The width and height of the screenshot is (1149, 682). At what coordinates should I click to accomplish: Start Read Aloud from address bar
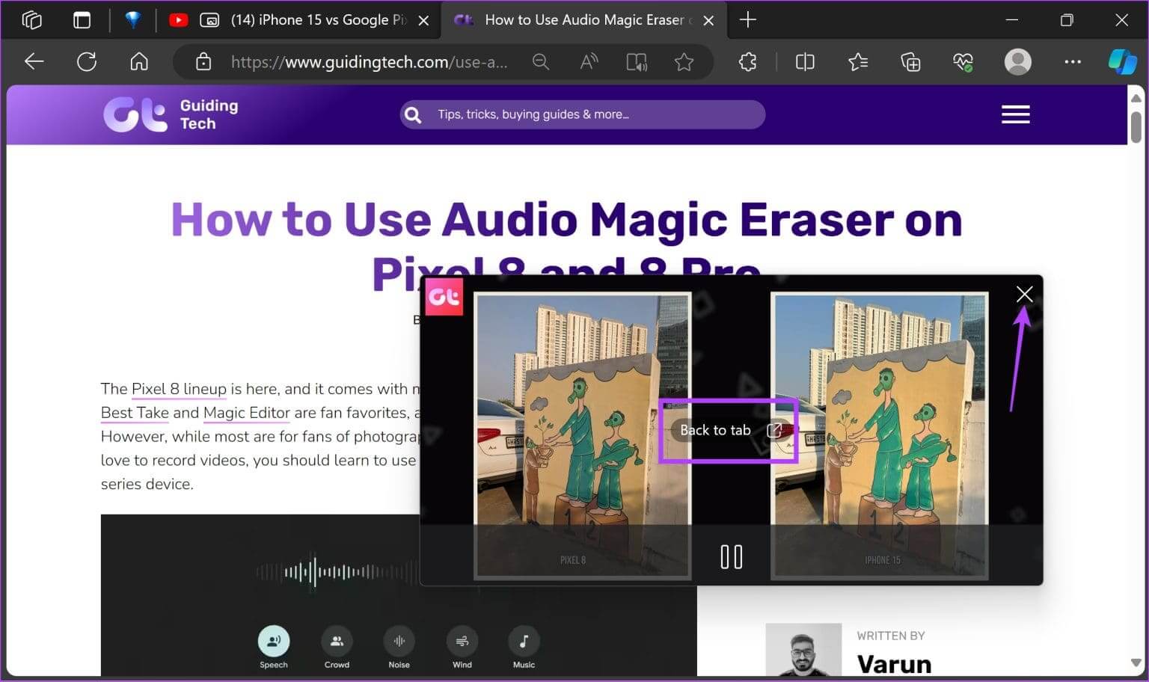point(589,62)
